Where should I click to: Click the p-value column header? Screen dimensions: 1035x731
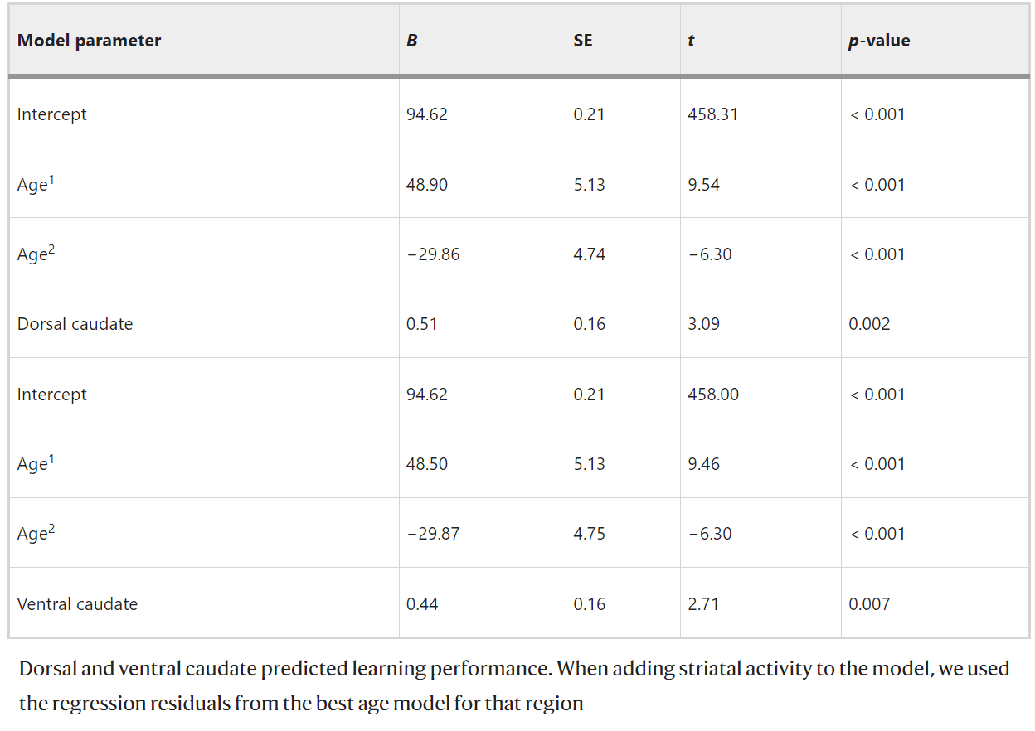879,41
